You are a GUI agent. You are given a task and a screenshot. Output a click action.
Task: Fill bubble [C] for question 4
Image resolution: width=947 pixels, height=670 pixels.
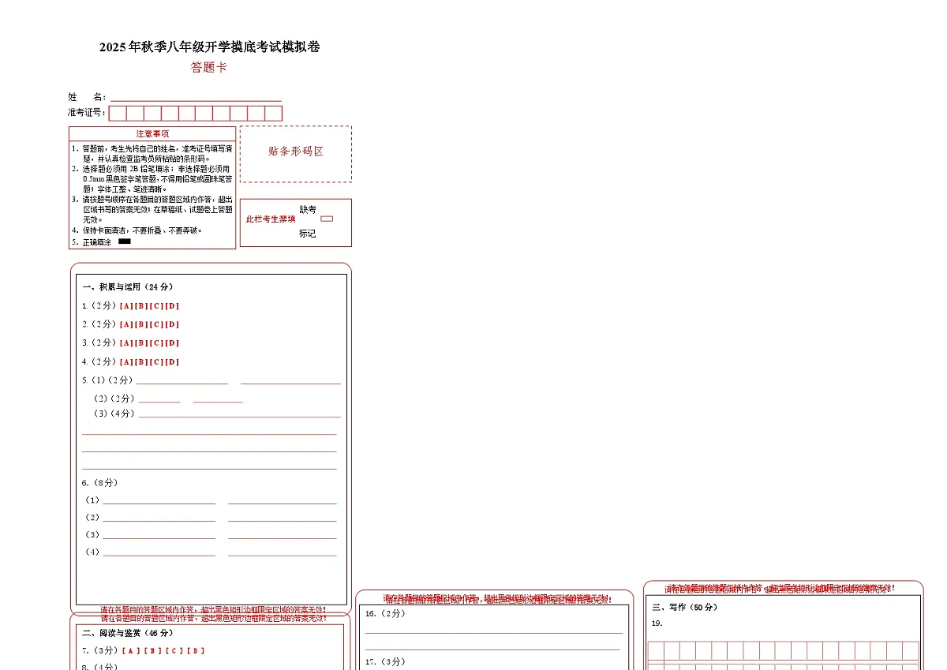point(156,362)
